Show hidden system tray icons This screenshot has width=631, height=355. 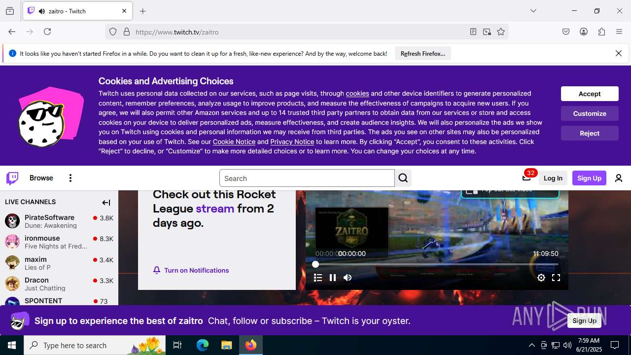pos(531,345)
